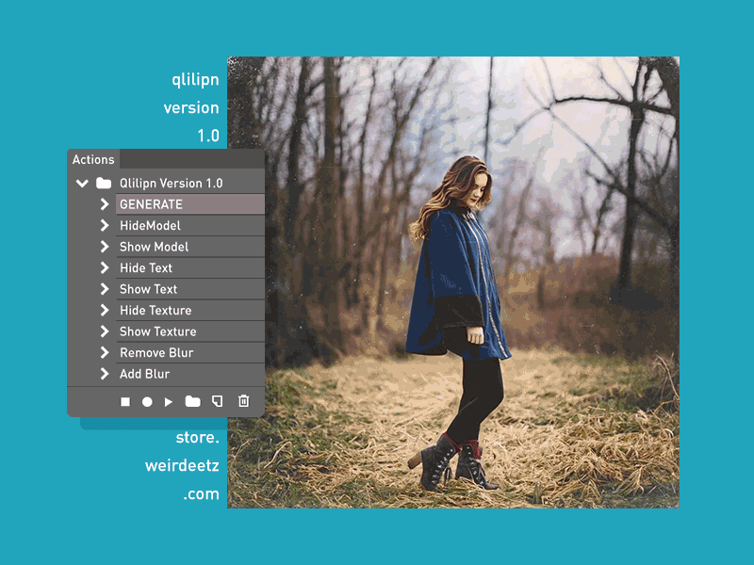Switch to the Actions tab

(x=93, y=159)
